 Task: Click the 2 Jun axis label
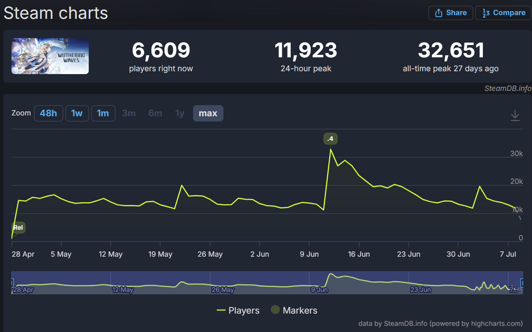pyautogui.click(x=260, y=254)
